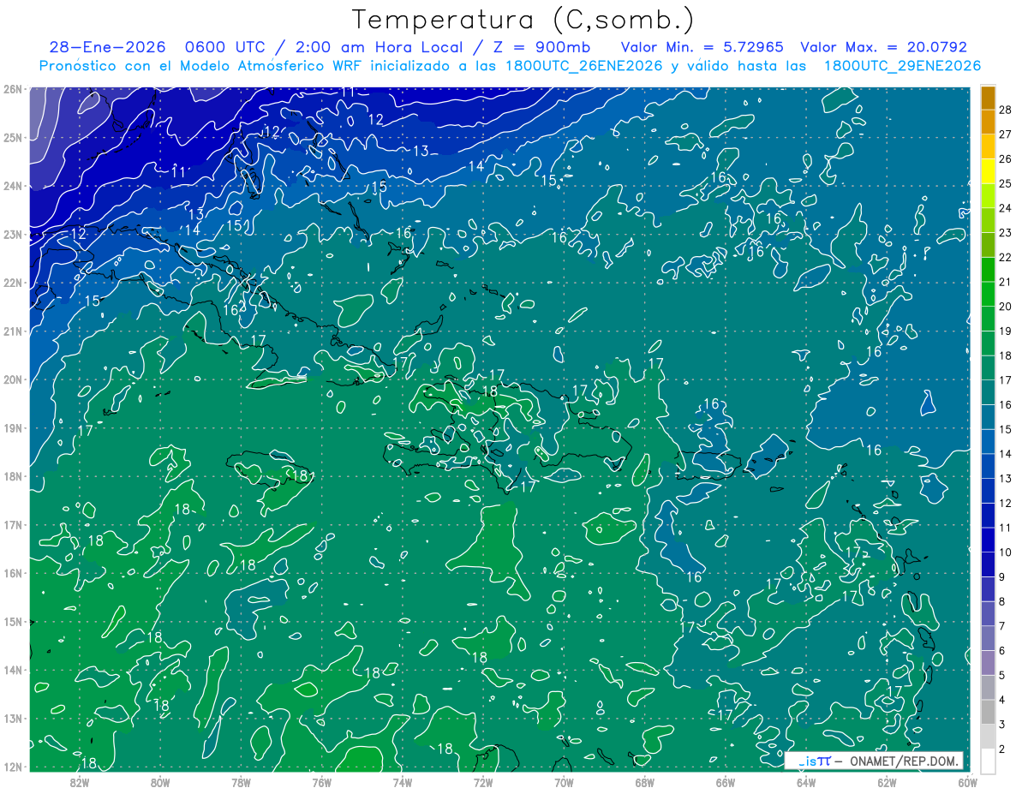Click the yellow colorbar swatch between 25 and 26
Screen dimensions: 1028x794
(988, 170)
